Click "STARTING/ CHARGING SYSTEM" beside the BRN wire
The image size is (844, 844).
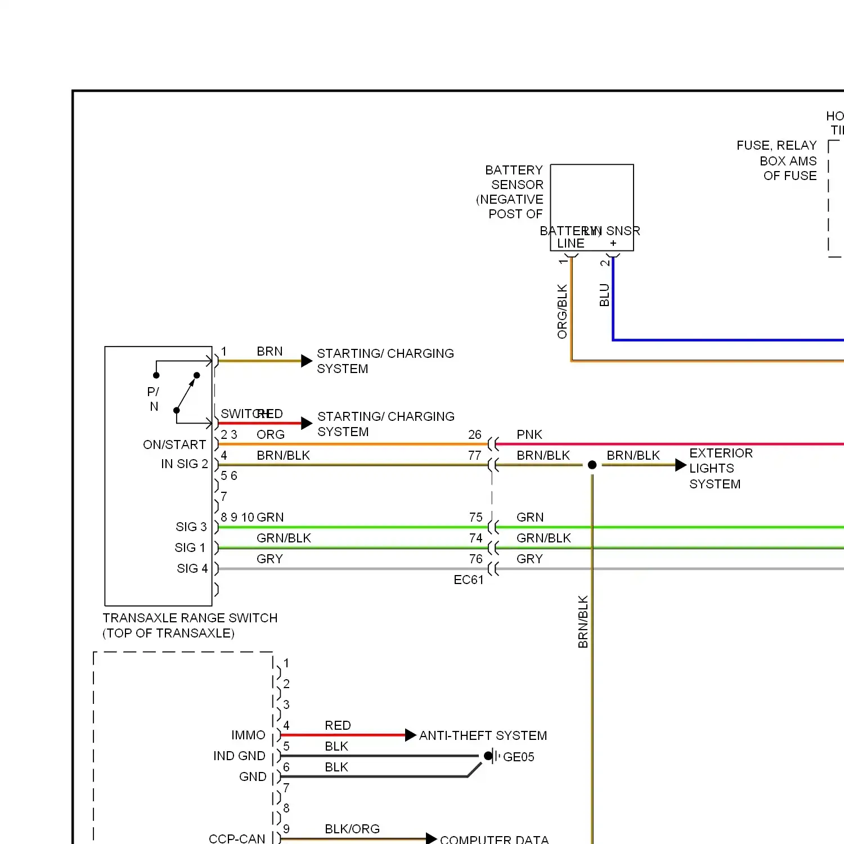385,361
